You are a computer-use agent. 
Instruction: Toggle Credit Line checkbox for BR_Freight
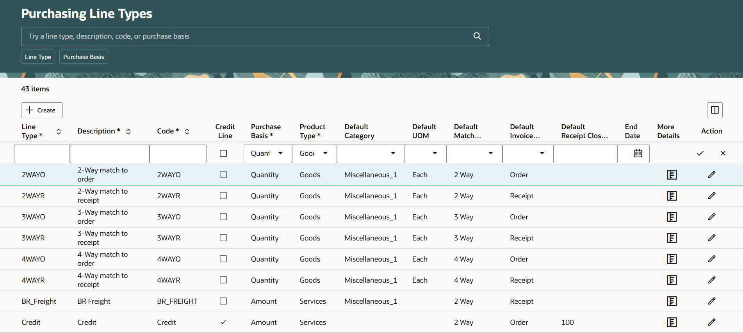223,301
